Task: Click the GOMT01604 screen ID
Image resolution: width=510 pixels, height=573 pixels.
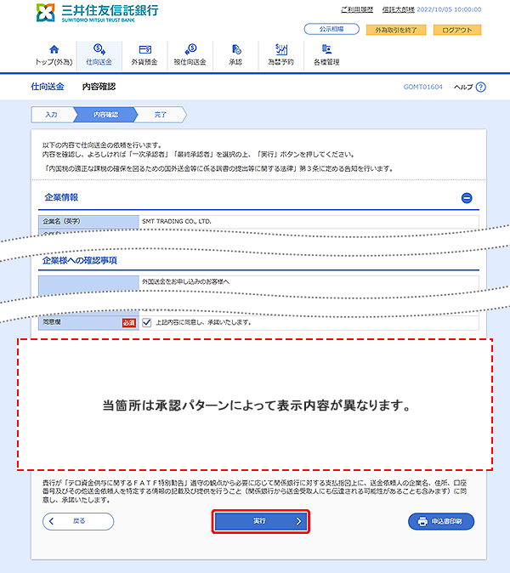Action: click(x=422, y=87)
